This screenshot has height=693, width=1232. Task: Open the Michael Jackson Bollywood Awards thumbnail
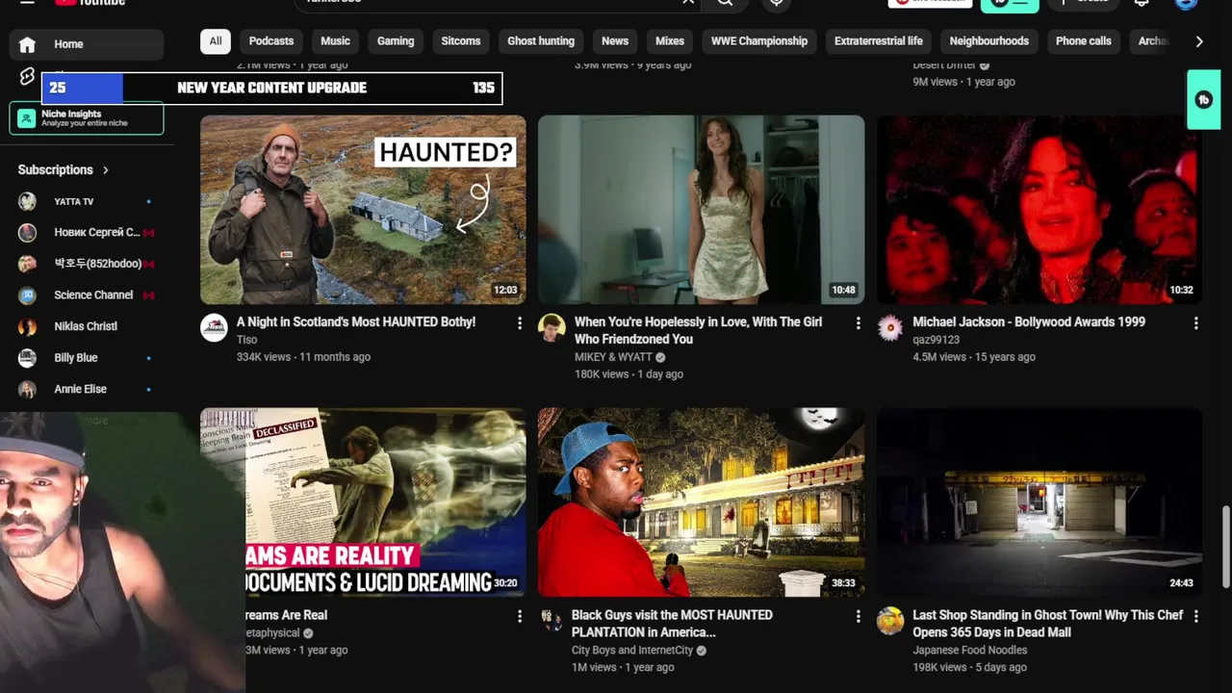[x=1039, y=210]
